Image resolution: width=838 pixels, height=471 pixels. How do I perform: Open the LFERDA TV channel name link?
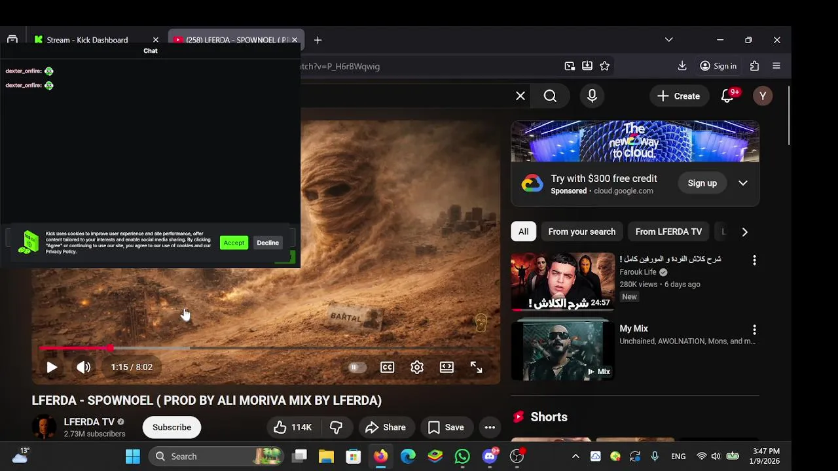[89, 422]
